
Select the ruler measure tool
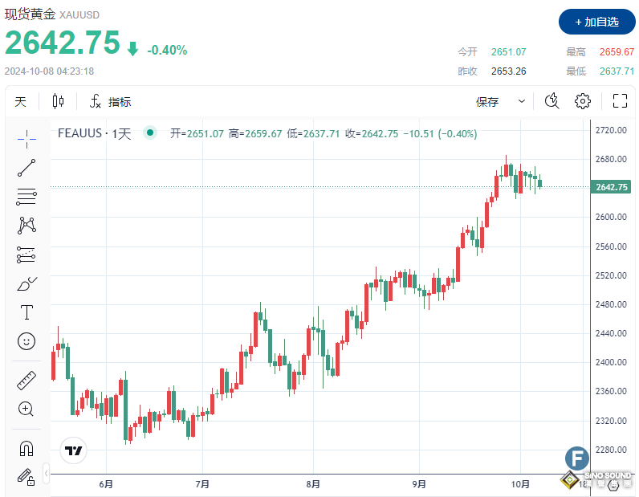click(26, 380)
